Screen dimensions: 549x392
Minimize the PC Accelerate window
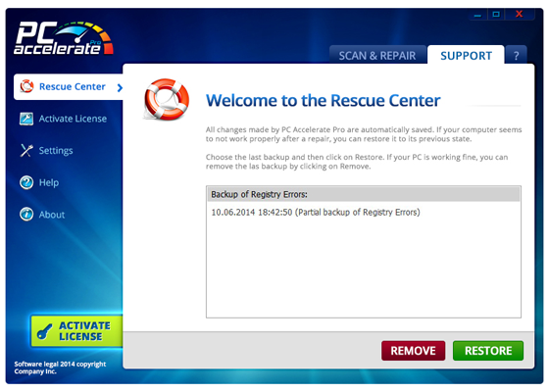coord(478,15)
